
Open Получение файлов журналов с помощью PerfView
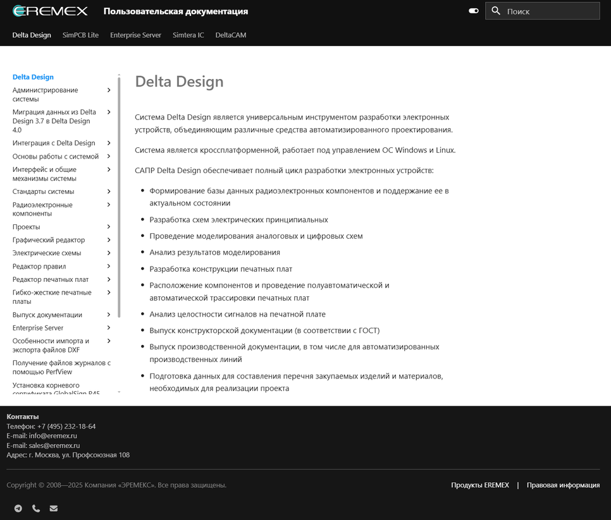click(x=61, y=367)
